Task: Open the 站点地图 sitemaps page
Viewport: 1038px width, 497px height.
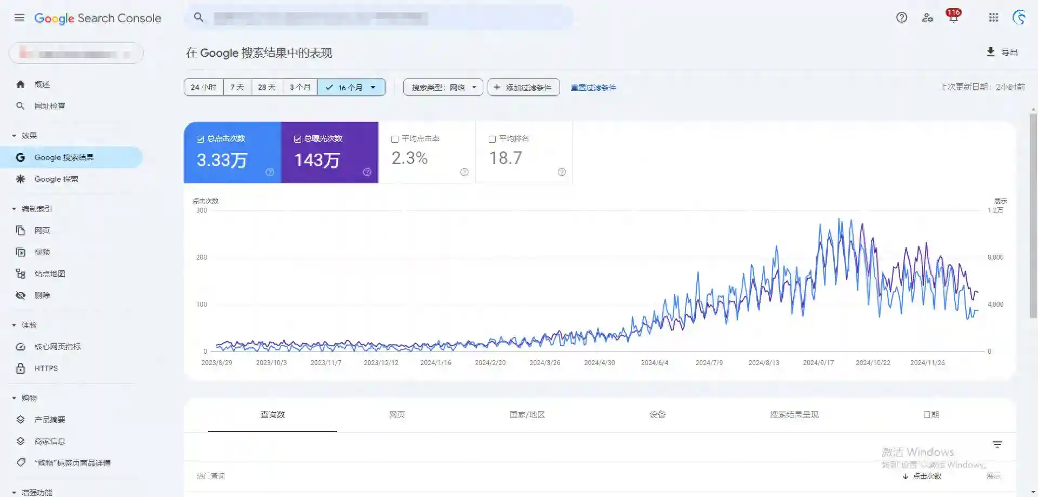Action: [x=50, y=273]
